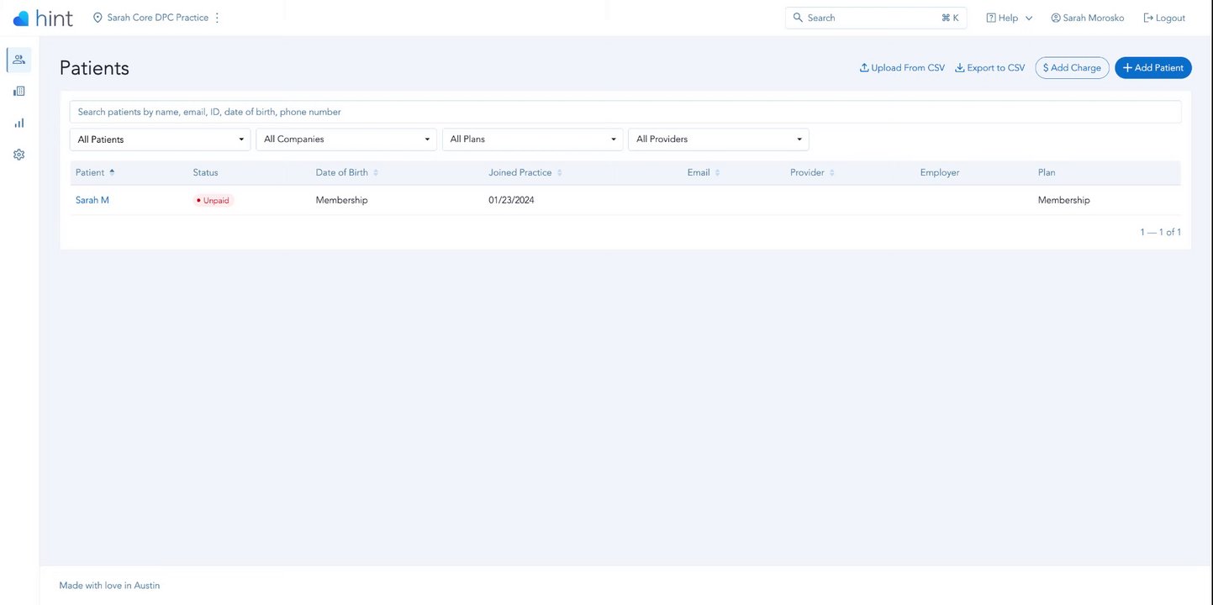
Task: Sort by Provider column arrows
Action: click(x=831, y=172)
